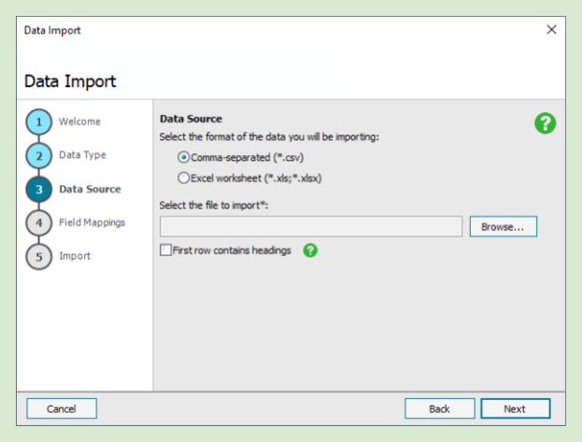Open help for the Data Source page
The width and height of the screenshot is (582, 442).
(x=545, y=123)
